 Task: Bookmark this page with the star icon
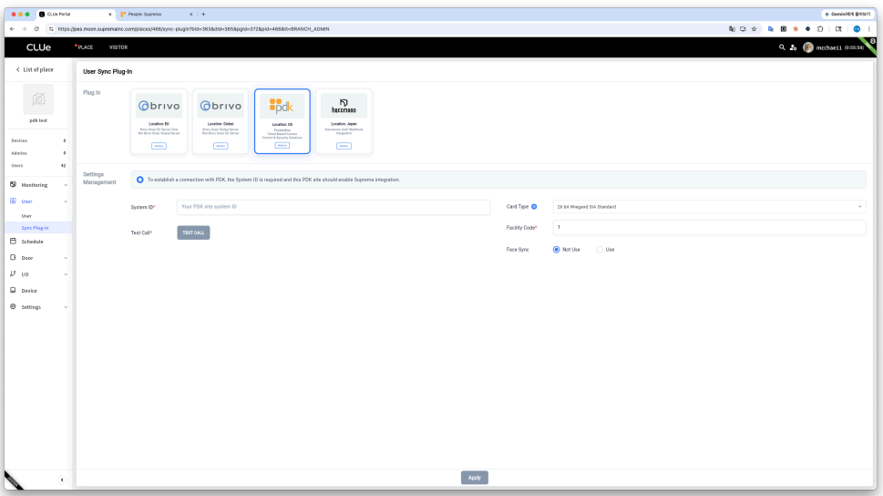pyautogui.click(x=754, y=29)
